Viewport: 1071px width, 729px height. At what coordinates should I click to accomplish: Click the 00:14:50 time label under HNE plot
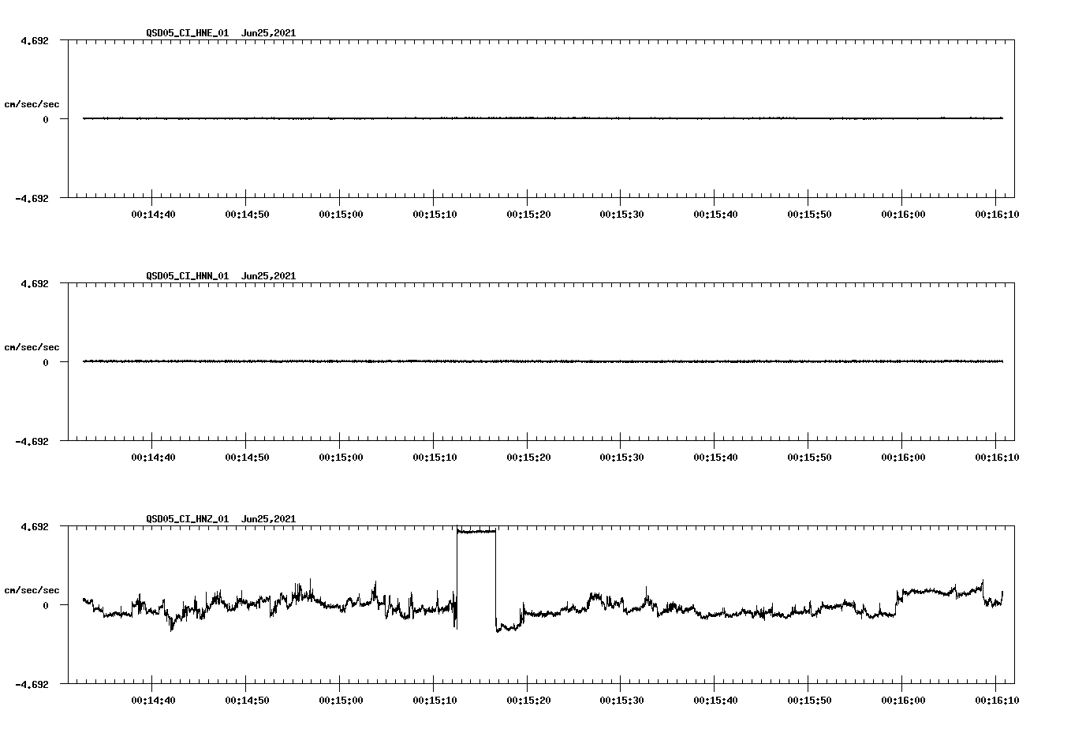tap(247, 214)
